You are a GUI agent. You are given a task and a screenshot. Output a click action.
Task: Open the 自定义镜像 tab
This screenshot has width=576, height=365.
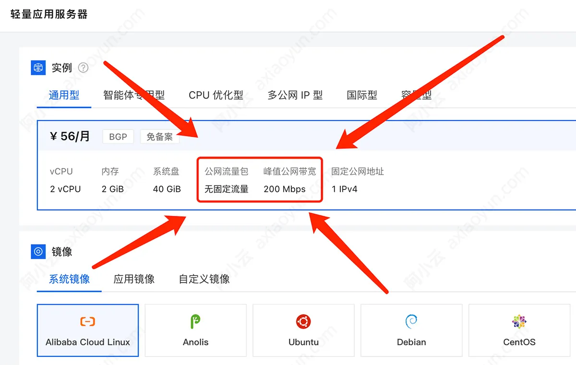pos(204,279)
